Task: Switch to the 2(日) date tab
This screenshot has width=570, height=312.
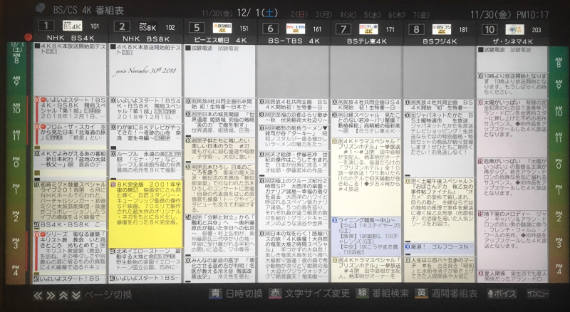Action: click(x=299, y=14)
